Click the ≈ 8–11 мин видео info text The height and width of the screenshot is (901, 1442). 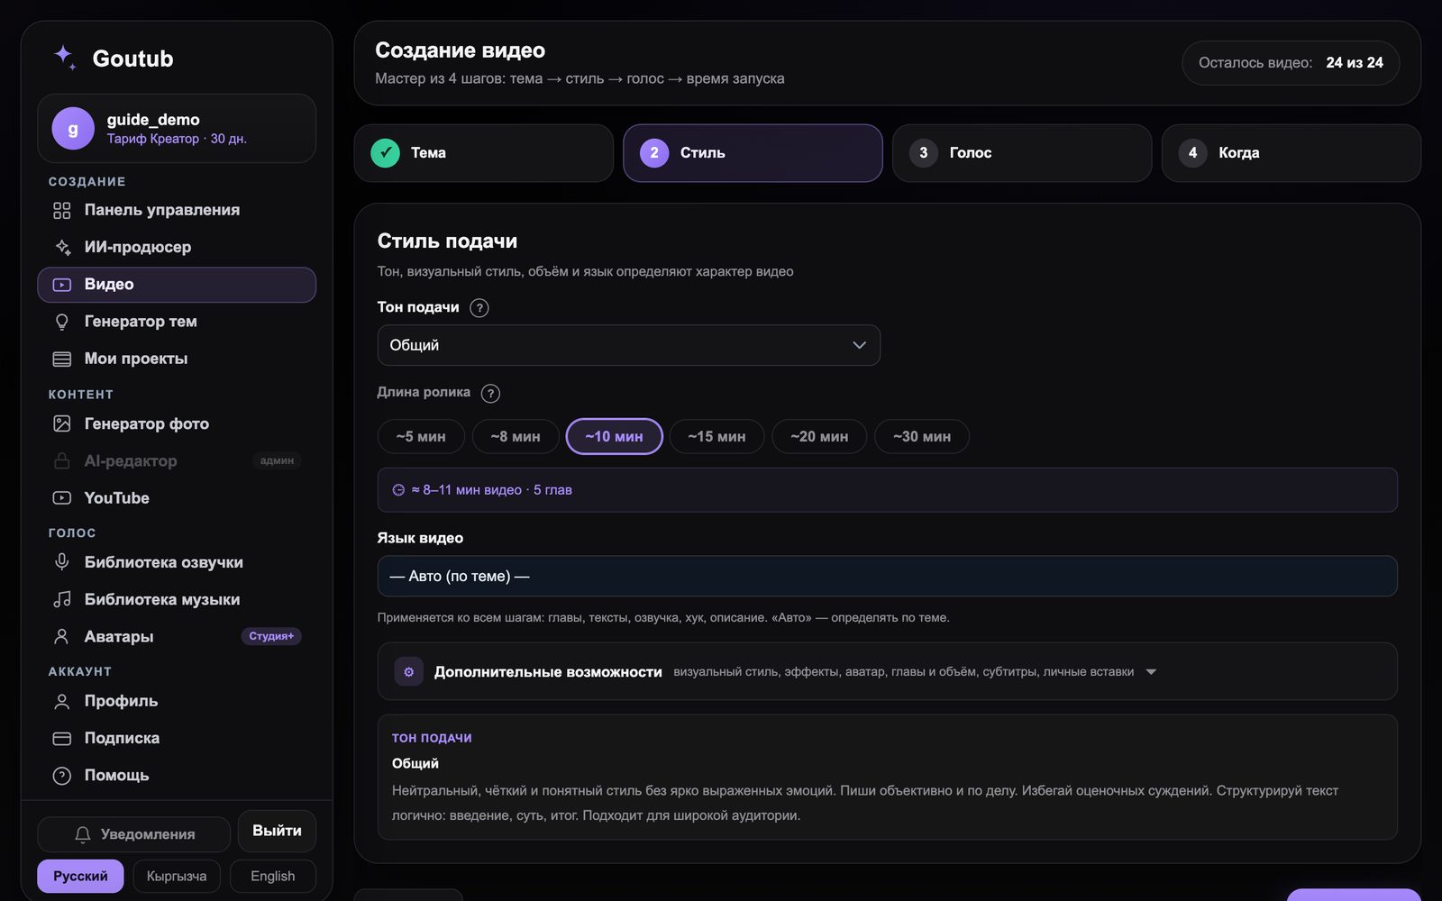tap(491, 490)
